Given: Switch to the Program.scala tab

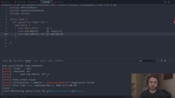Looking at the screenshot, I should (x=20, y=2).
